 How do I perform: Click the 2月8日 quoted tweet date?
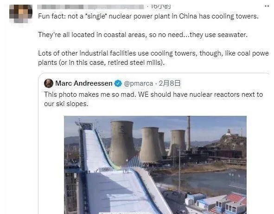coord(170,83)
